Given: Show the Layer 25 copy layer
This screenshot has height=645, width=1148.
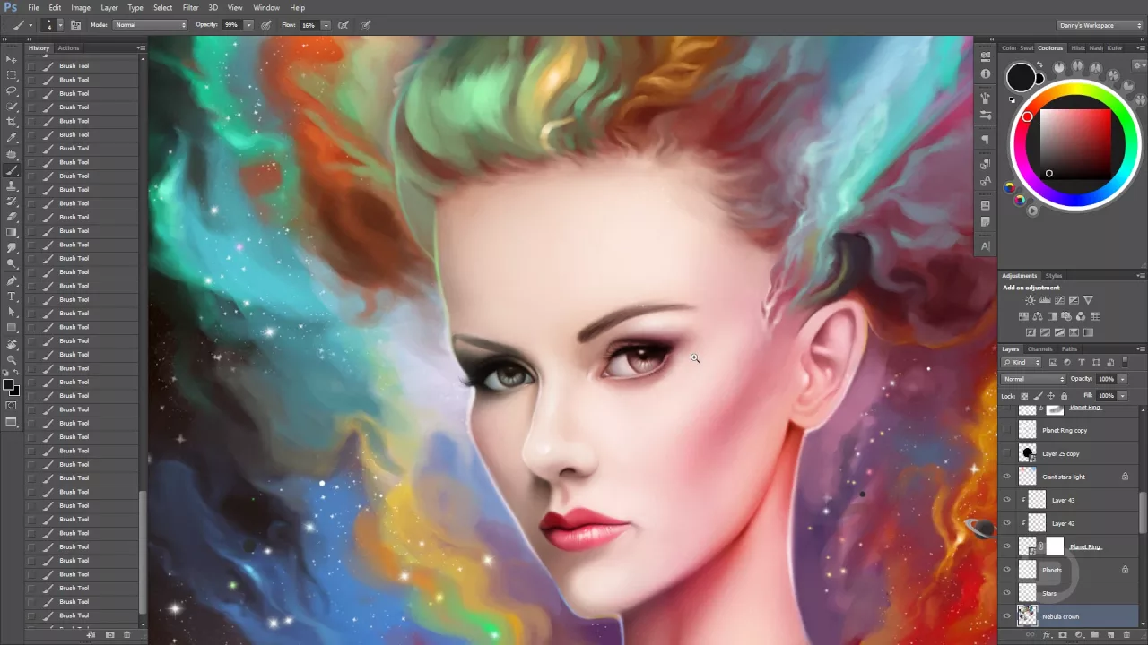Looking at the screenshot, I should coord(1006,453).
